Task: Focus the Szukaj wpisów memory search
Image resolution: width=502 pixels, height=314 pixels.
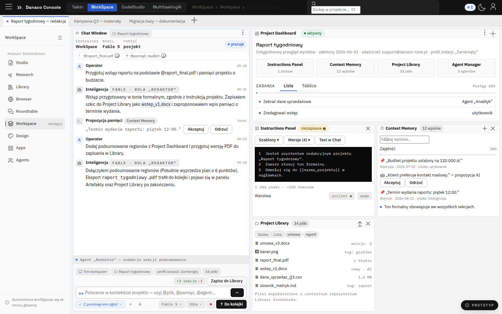Action: coord(404,139)
